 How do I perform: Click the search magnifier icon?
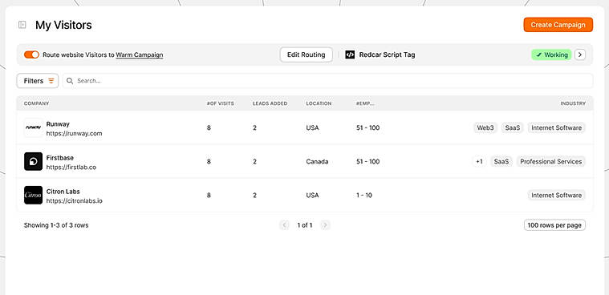(70, 81)
